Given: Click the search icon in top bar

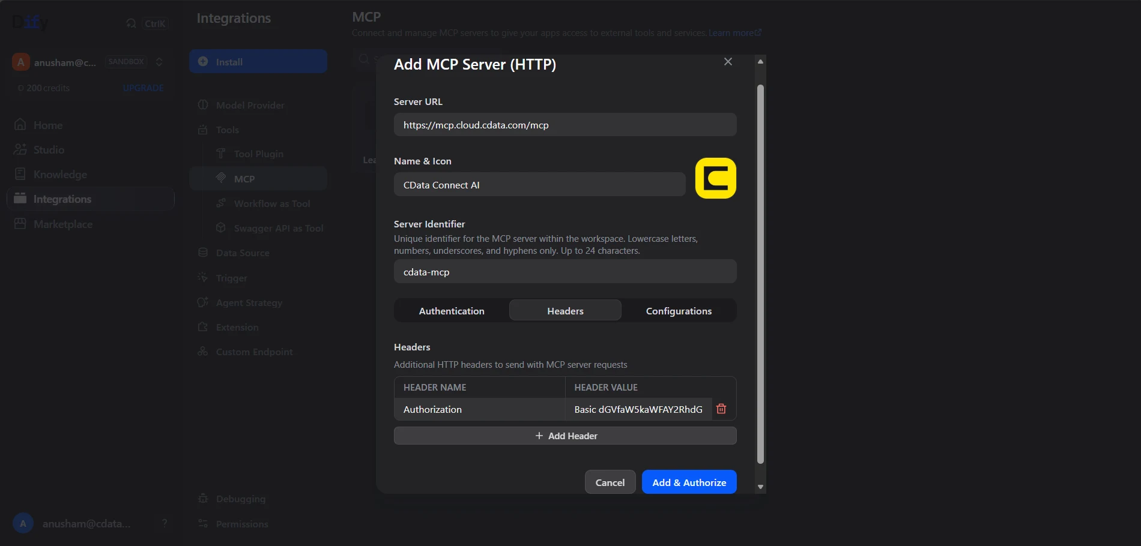Looking at the screenshot, I should tap(131, 23).
